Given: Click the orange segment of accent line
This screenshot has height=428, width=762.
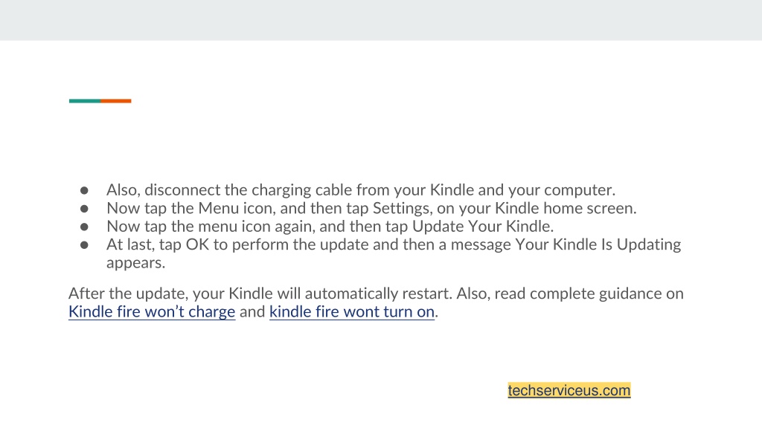Looking at the screenshot, I should 115,101.
